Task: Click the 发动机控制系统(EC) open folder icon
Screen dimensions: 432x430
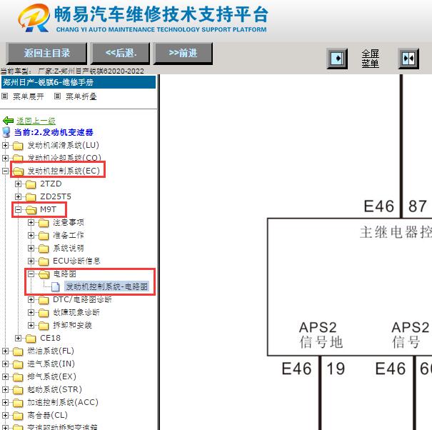Action: (x=18, y=171)
